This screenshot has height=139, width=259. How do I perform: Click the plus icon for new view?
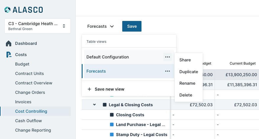click(x=89, y=89)
